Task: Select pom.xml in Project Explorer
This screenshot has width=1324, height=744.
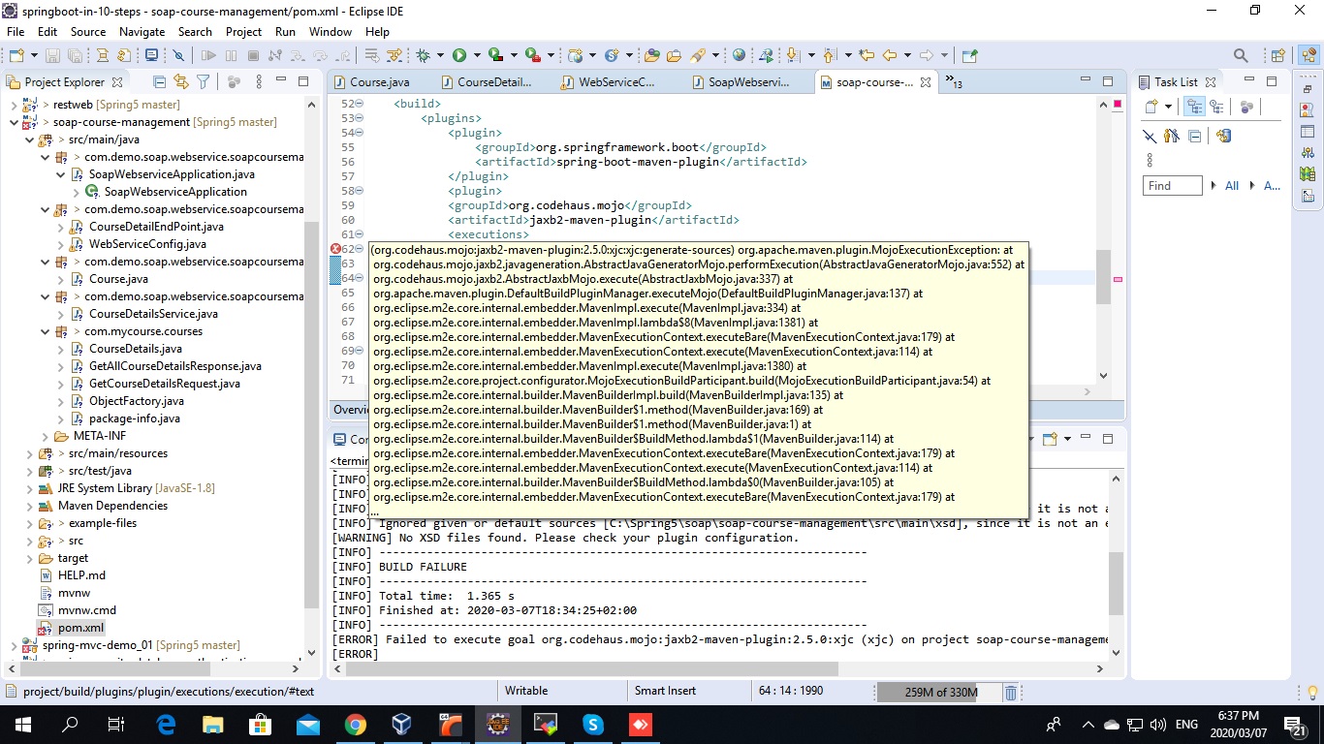Action: click(80, 628)
